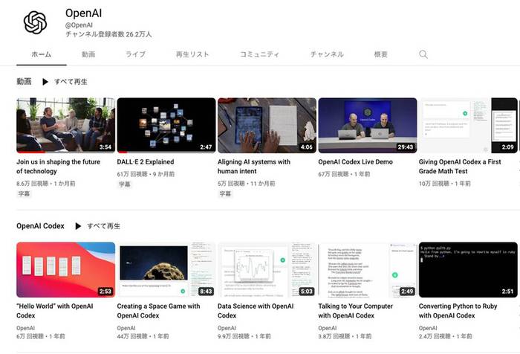
Task: Click すべて再生 in OpenAI Codex section
Action: (103, 226)
